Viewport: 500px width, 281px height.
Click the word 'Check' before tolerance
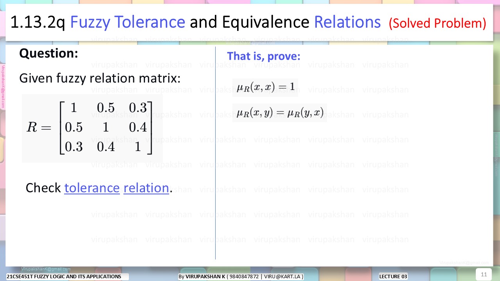point(43,188)
